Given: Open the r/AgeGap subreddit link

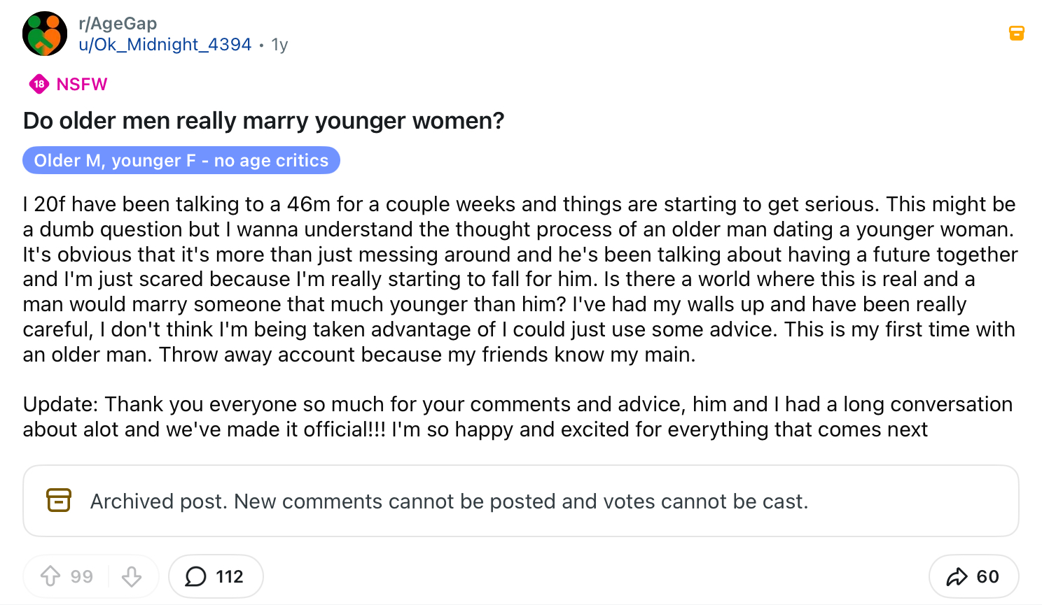Looking at the screenshot, I should pyautogui.click(x=118, y=24).
